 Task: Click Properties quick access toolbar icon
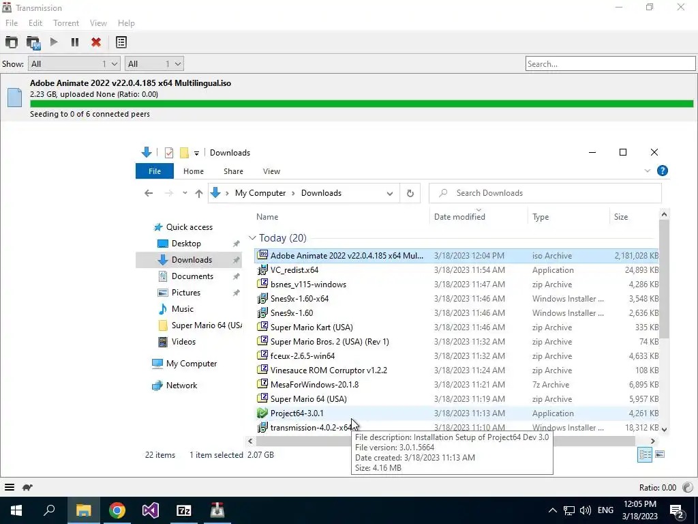tap(169, 153)
